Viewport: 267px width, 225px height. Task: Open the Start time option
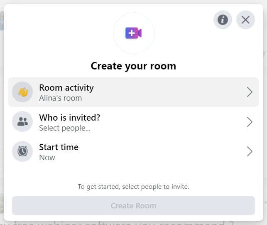pos(134,151)
